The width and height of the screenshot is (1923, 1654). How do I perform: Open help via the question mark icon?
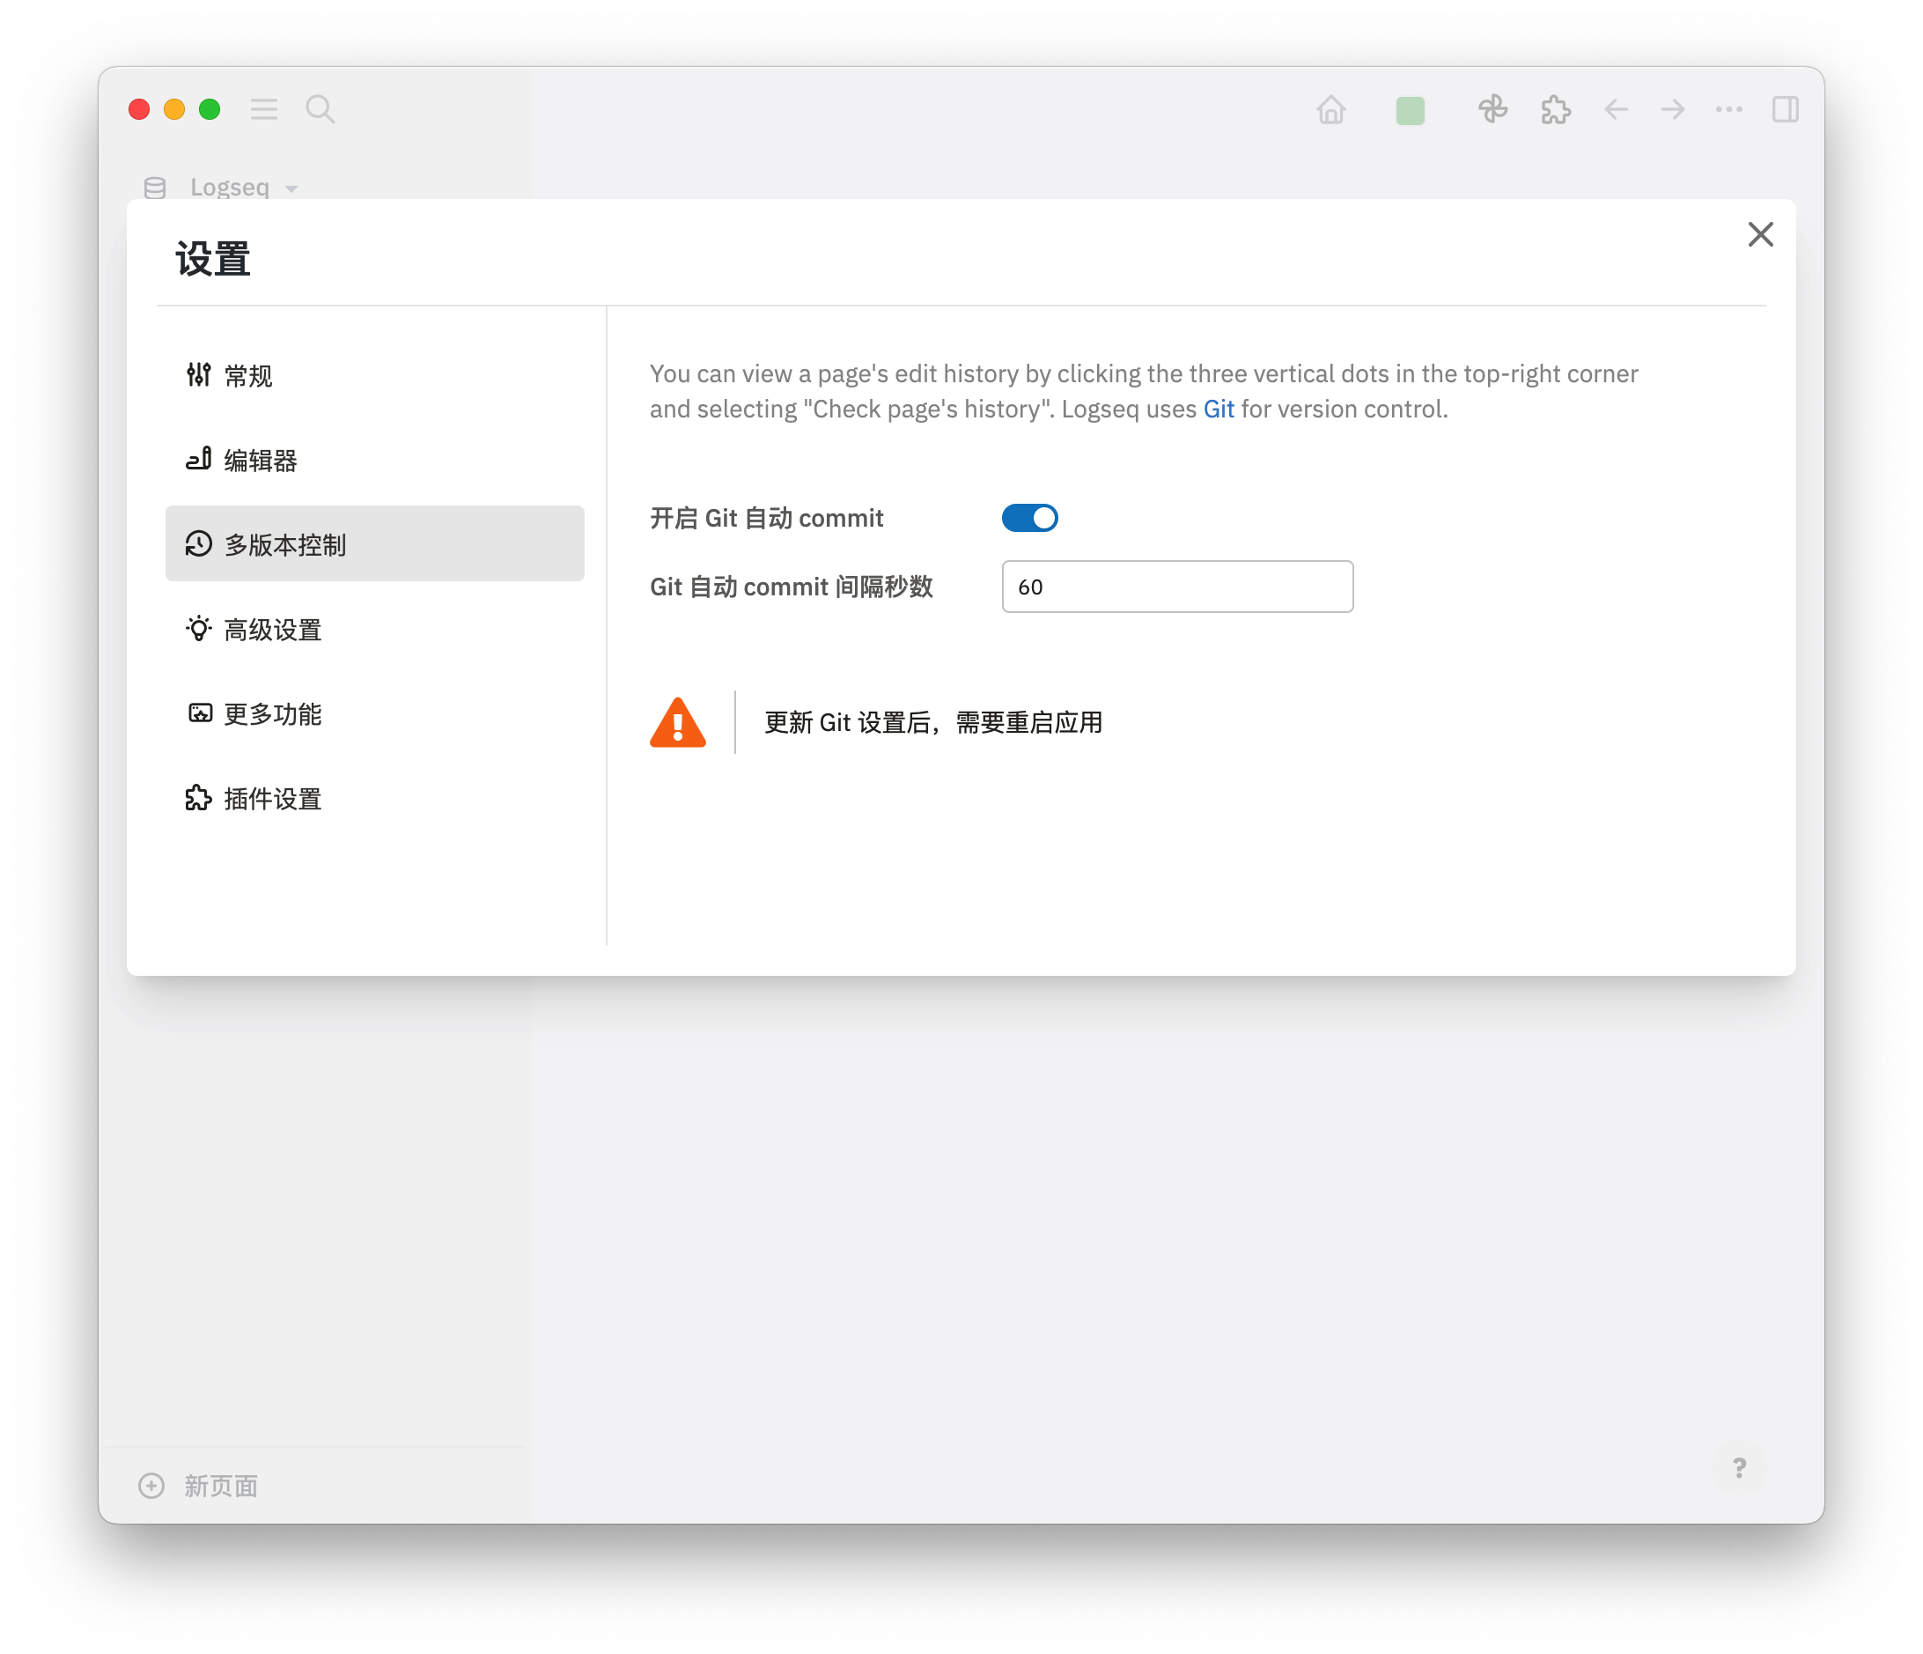click(1739, 1467)
